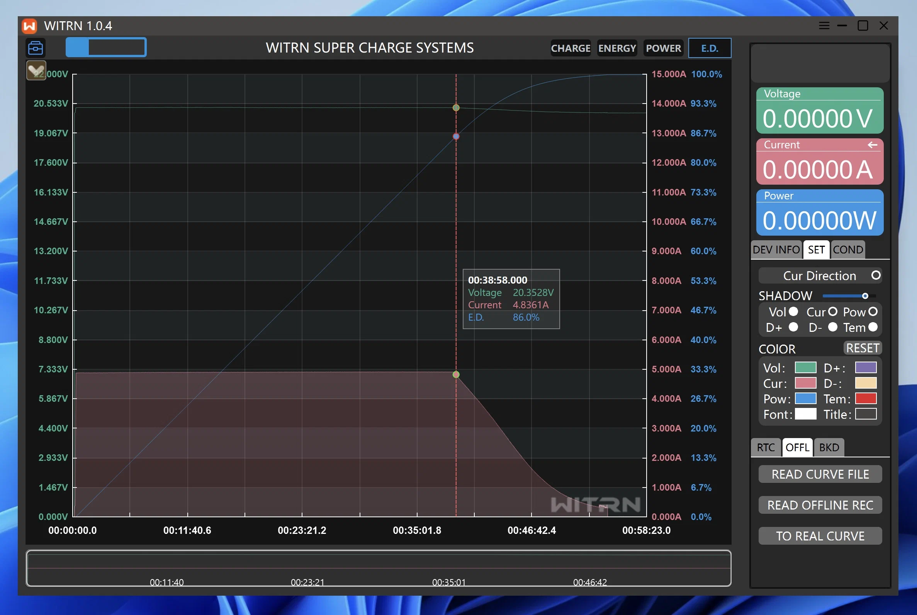Toggle the Tem curve radio button
The height and width of the screenshot is (615, 917).
tap(873, 327)
